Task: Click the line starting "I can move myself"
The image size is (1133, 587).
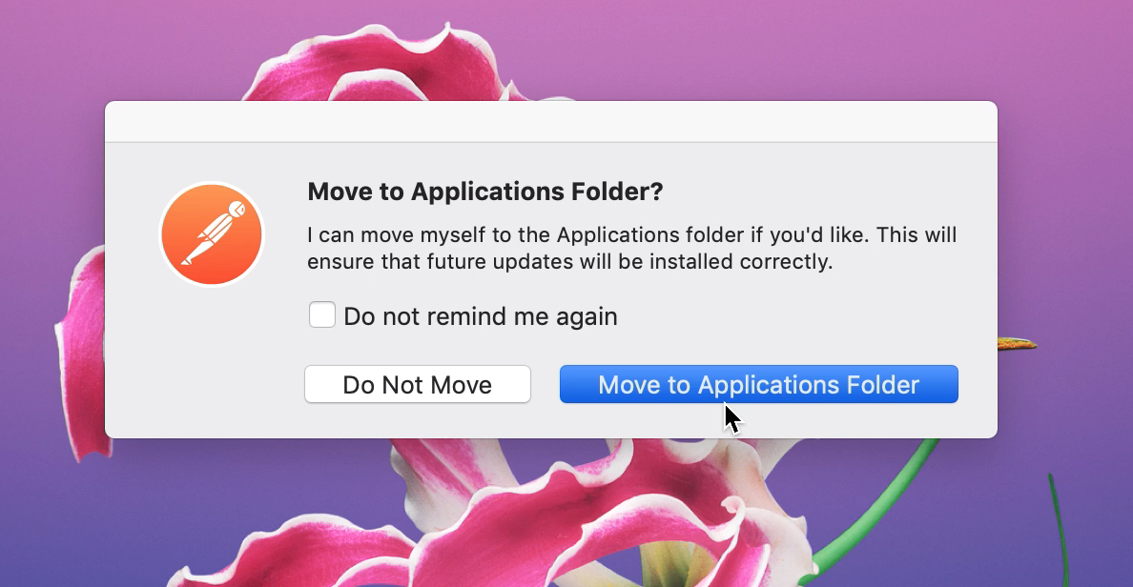Action: tap(632, 234)
